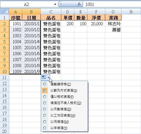This screenshot has height=134, width=141.
Task: Select row 10 header
Action: click(x=5, y=71)
